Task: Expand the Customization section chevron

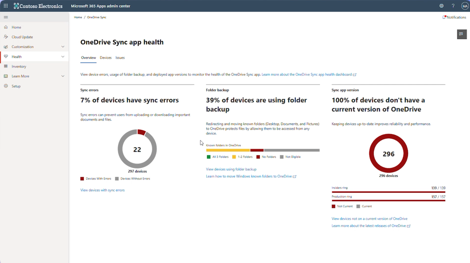Action: (63, 47)
